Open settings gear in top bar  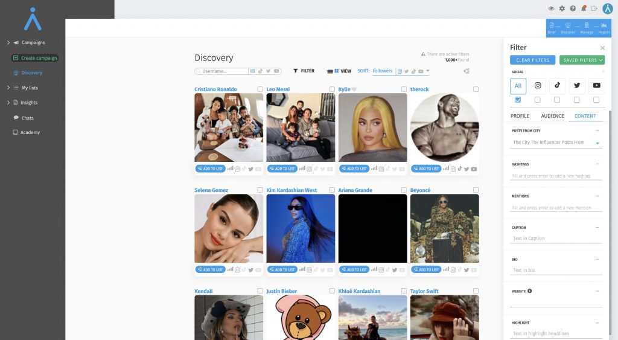tap(562, 8)
